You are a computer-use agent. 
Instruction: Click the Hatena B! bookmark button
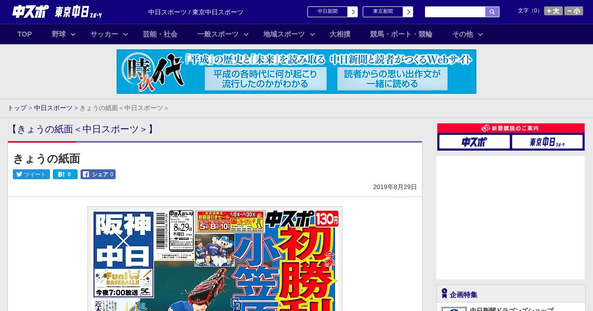pyautogui.click(x=65, y=174)
